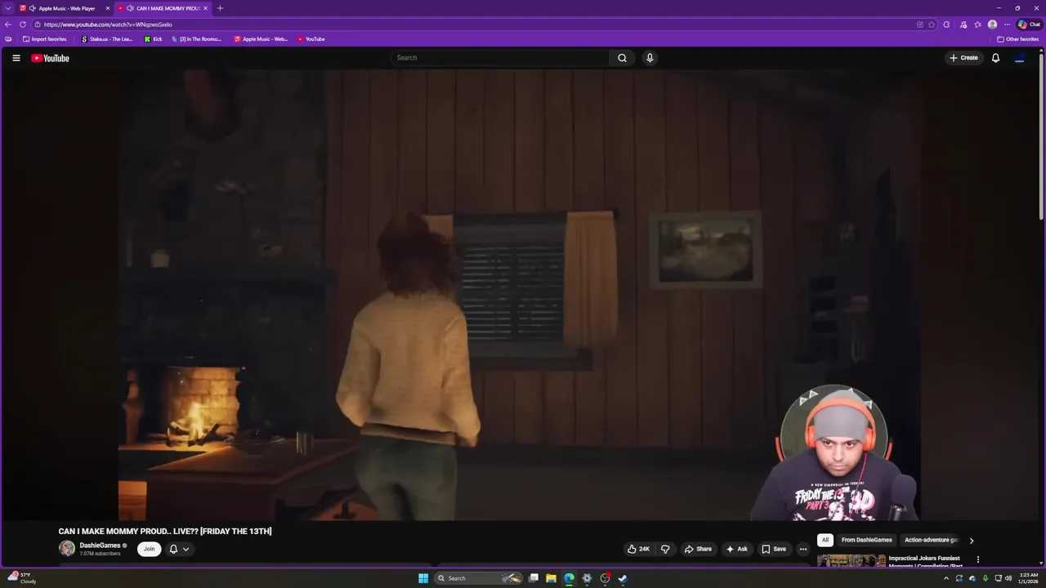Screen dimensions: 1046x588
Task: Open the DashieGames channel name link
Action: pyautogui.click(x=100, y=546)
